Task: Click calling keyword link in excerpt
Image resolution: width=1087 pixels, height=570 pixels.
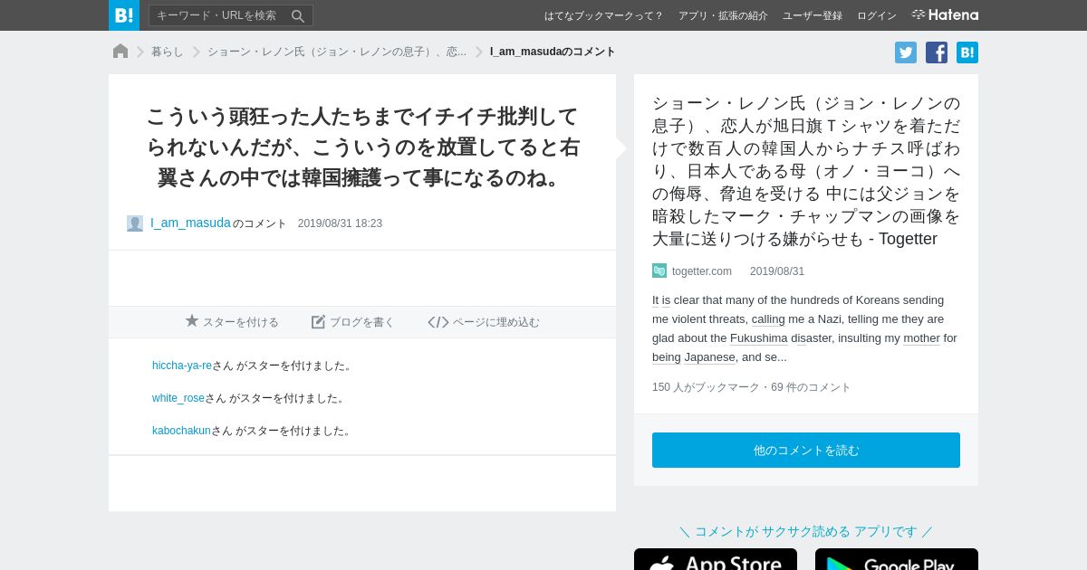Action: click(768, 319)
